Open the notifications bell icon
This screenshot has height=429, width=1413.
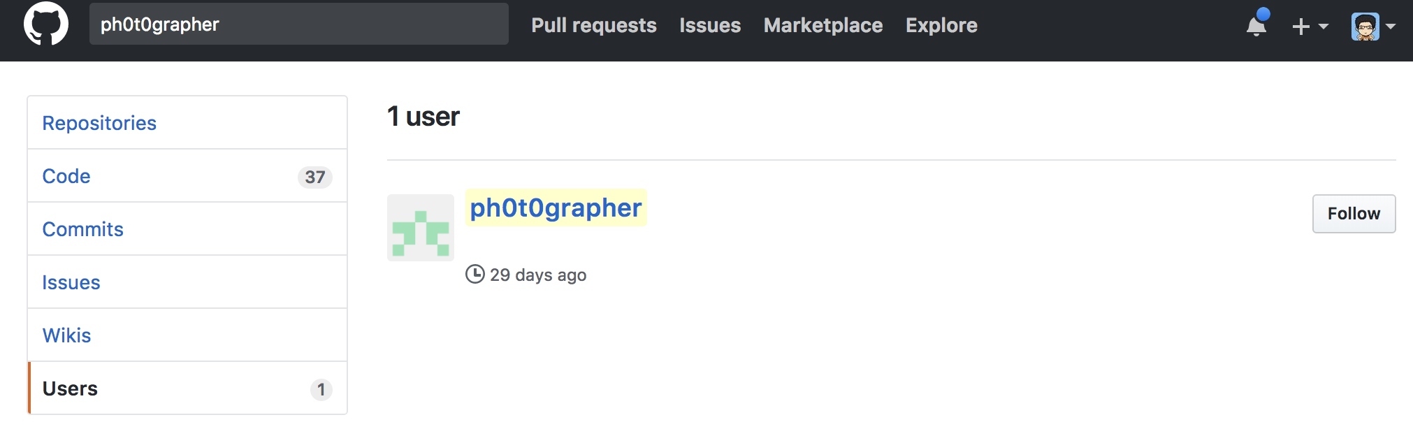(x=1256, y=25)
